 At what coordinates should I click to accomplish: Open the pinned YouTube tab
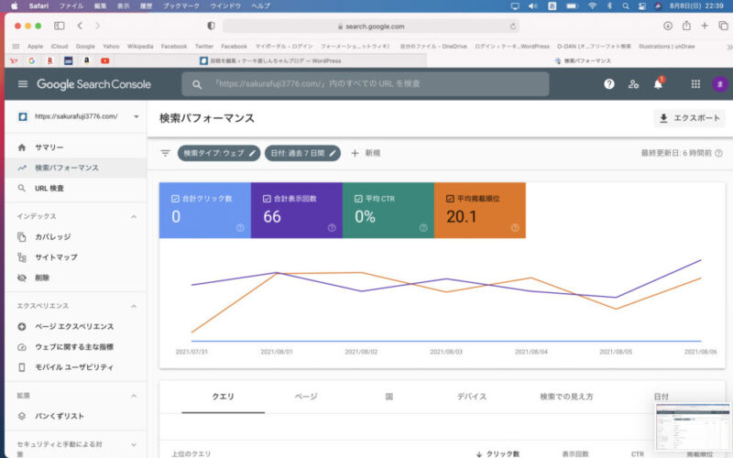104,60
